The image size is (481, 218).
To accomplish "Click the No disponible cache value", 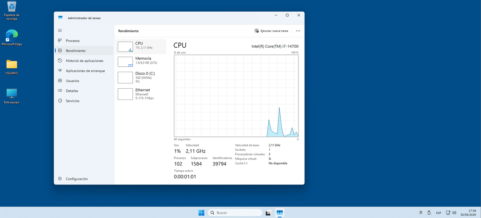I will coord(278,163).
